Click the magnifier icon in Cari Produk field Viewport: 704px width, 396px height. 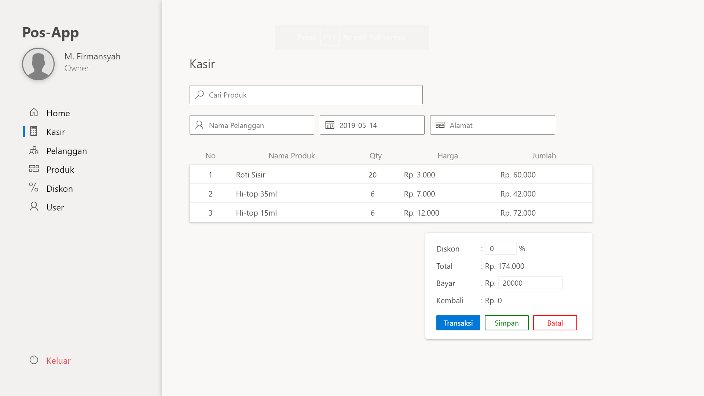tap(199, 95)
